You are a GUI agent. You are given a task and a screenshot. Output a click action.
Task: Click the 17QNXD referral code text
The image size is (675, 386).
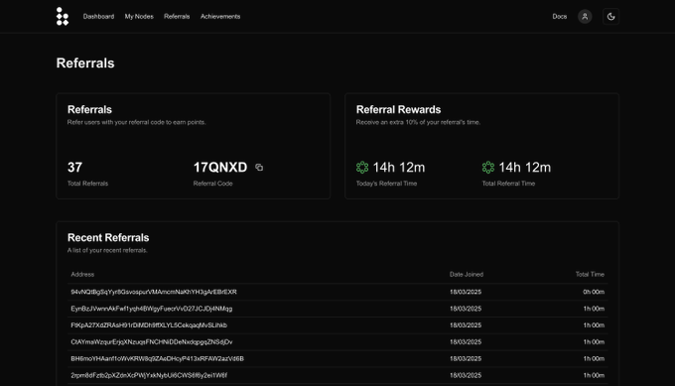(220, 168)
